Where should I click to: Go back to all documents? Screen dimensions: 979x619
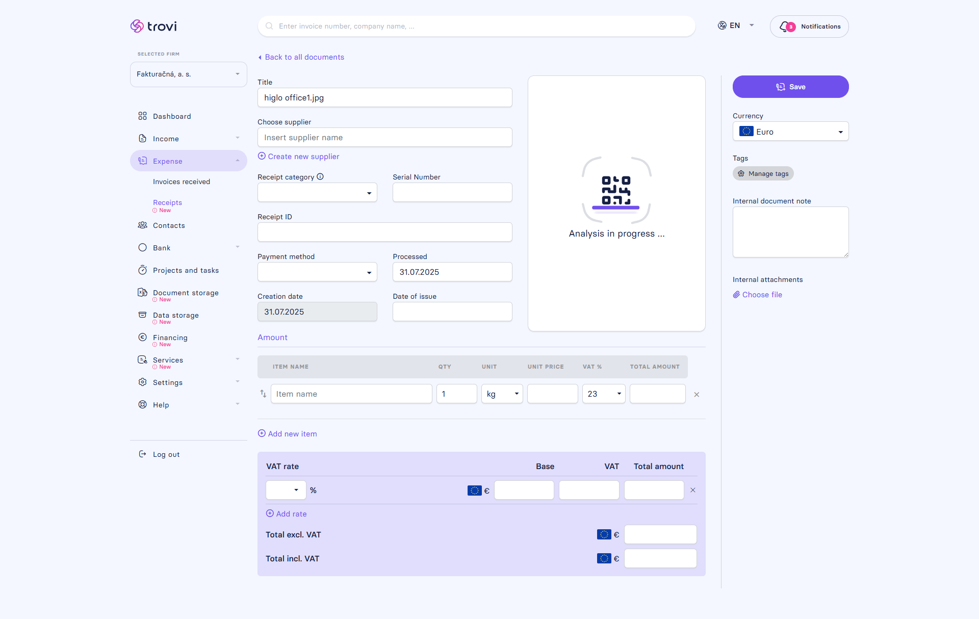click(301, 57)
